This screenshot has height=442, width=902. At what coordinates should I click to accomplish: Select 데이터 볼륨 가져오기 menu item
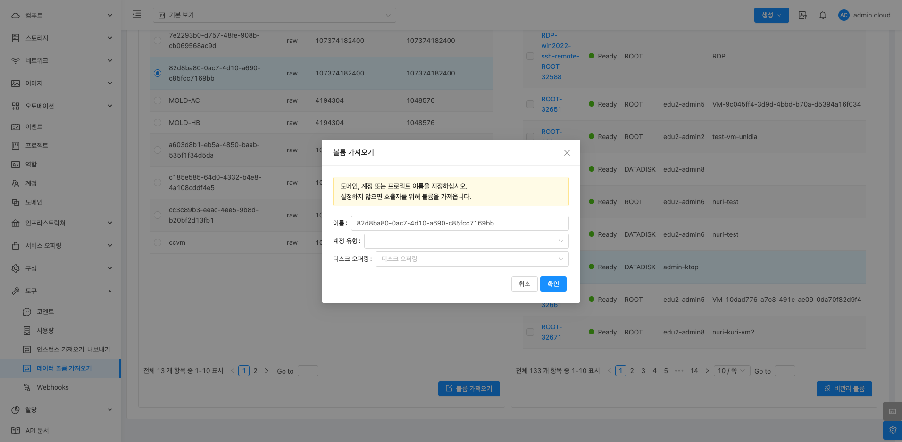click(64, 368)
